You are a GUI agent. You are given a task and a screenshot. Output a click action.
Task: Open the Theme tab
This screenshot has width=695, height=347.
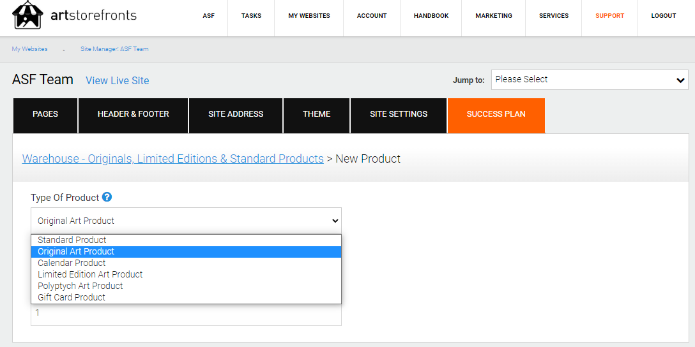tap(316, 115)
